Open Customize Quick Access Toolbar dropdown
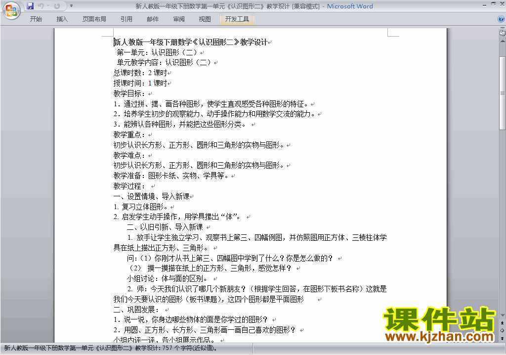This screenshot has width=506, height=355. [x=71, y=6]
